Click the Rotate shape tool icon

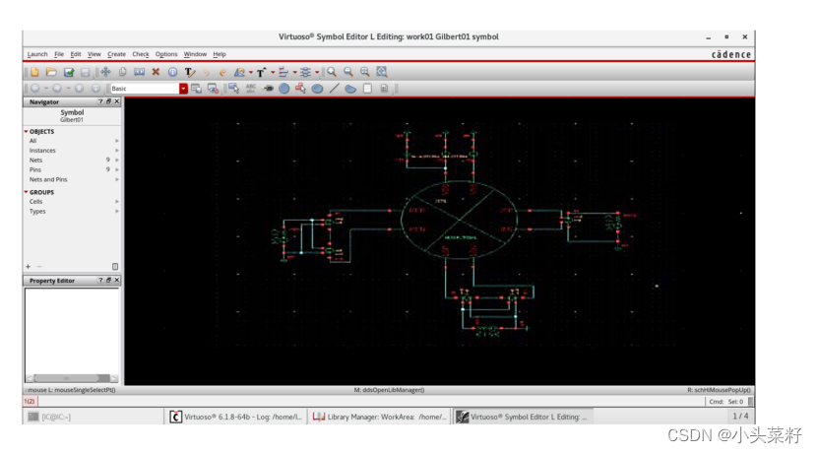(x=239, y=72)
